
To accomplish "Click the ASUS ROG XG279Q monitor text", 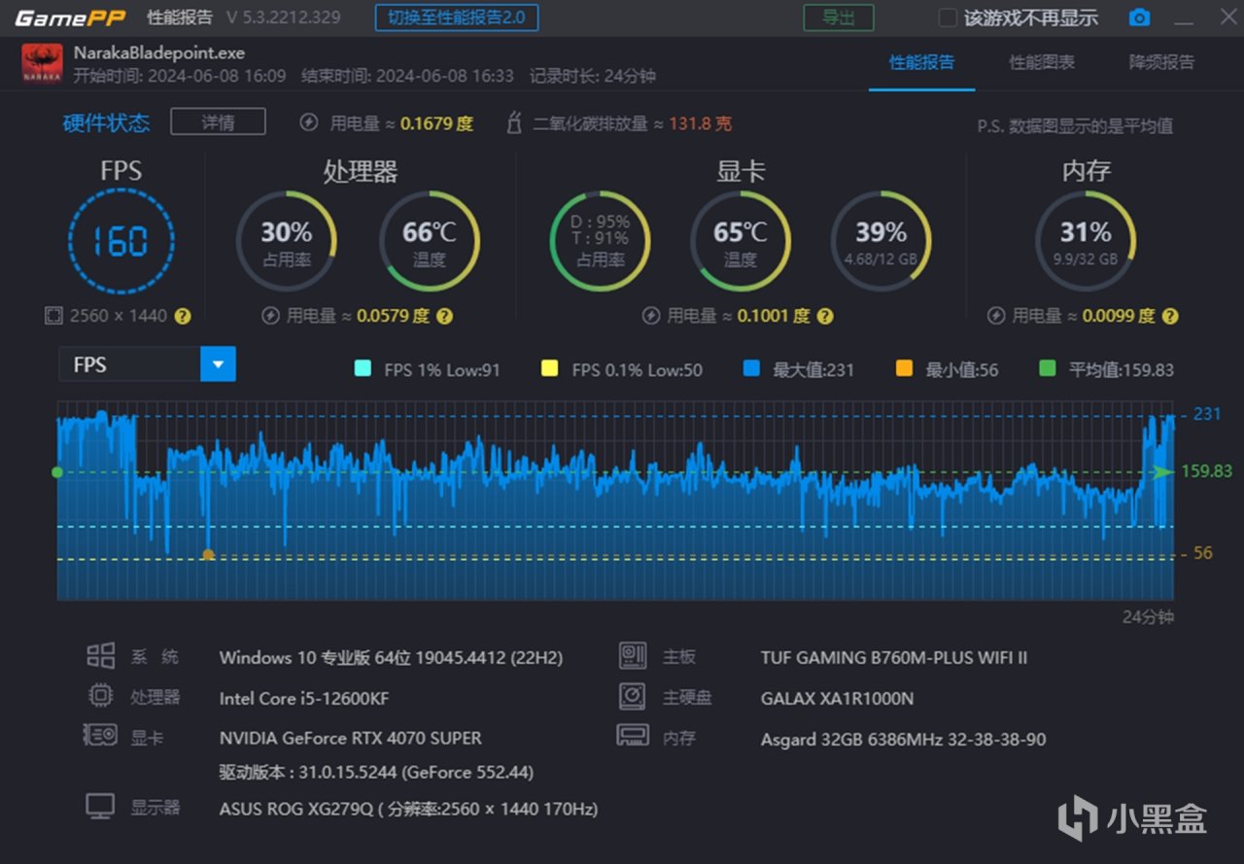I will point(408,808).
